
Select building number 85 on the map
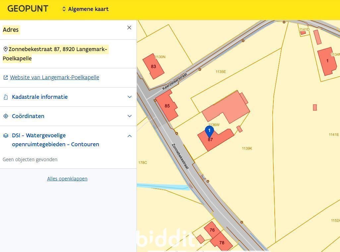point(167,106)
